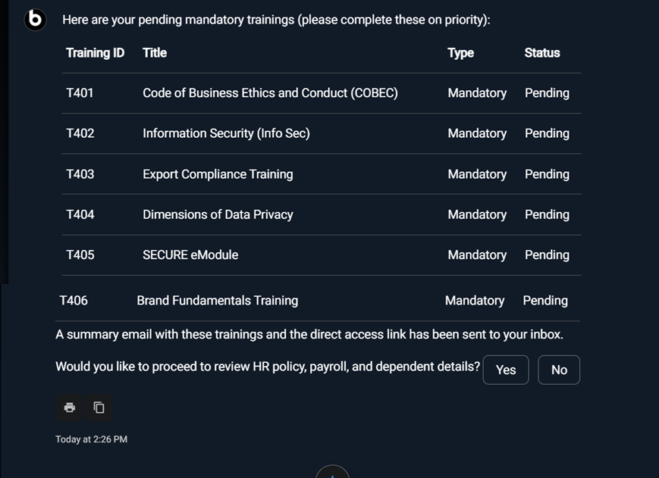Select the SECURE eModule training title

point(190,255)
